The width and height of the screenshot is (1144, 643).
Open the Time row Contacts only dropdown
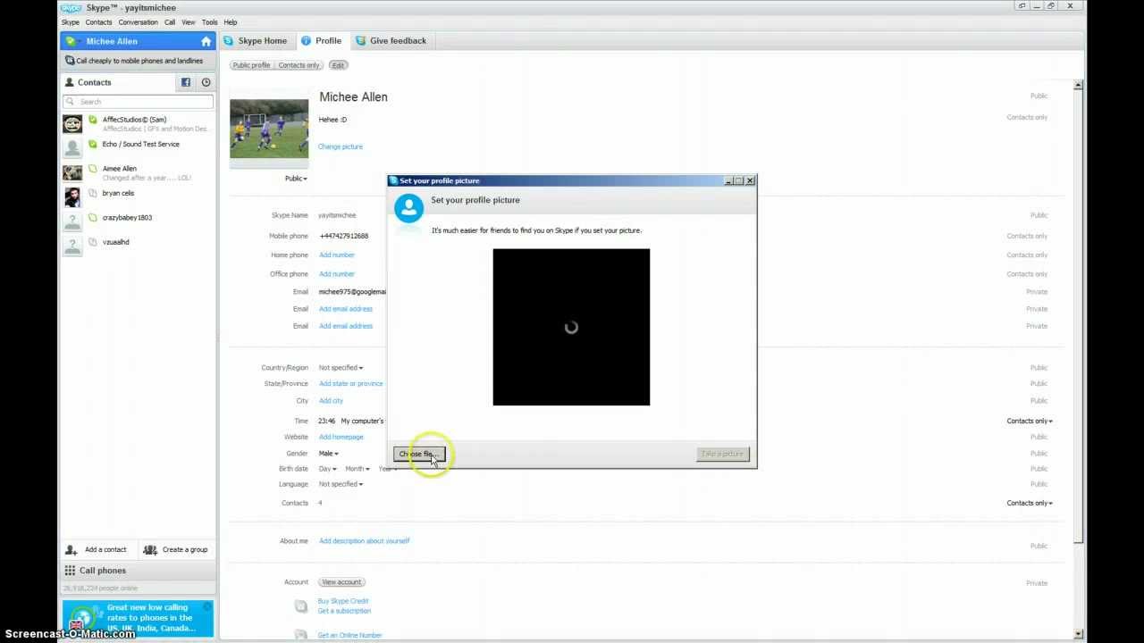[1030, 421]
